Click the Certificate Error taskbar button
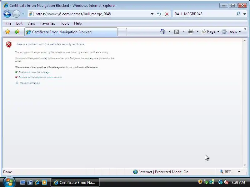The image size is (250, 187). pos(75,182)
